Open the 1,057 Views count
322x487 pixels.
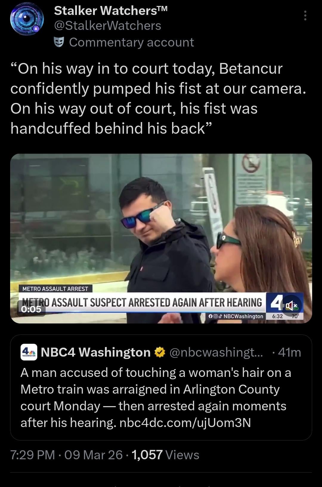pos(165,455)
